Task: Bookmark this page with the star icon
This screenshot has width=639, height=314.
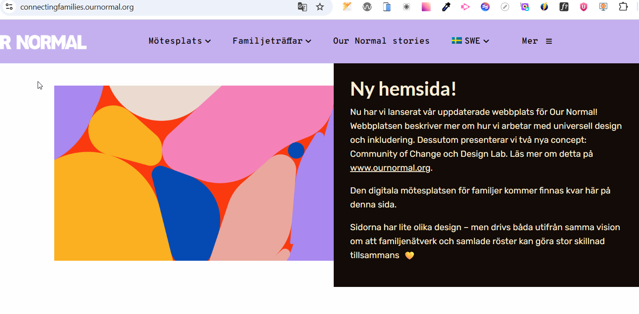Action: tap(320, 7)
